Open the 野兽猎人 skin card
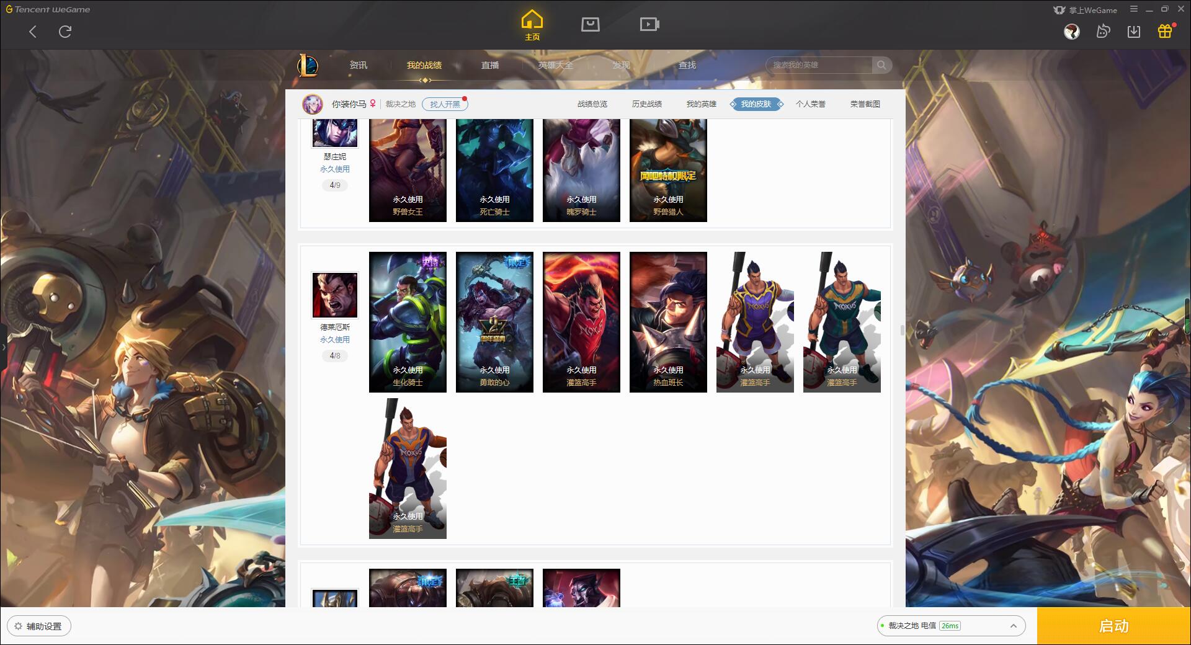The image size is (1191, 645). coord(668,171)
